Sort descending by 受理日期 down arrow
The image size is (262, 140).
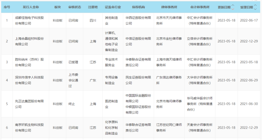(x=255, y=9)
